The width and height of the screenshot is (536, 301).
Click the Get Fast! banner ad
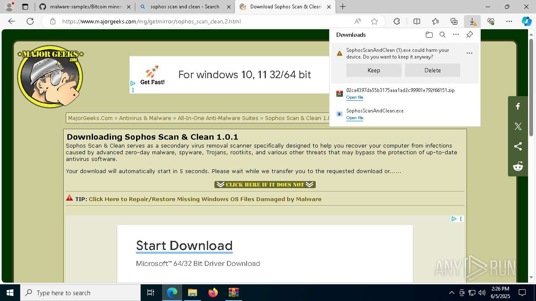pyautogui.click(x=229, y=75)
